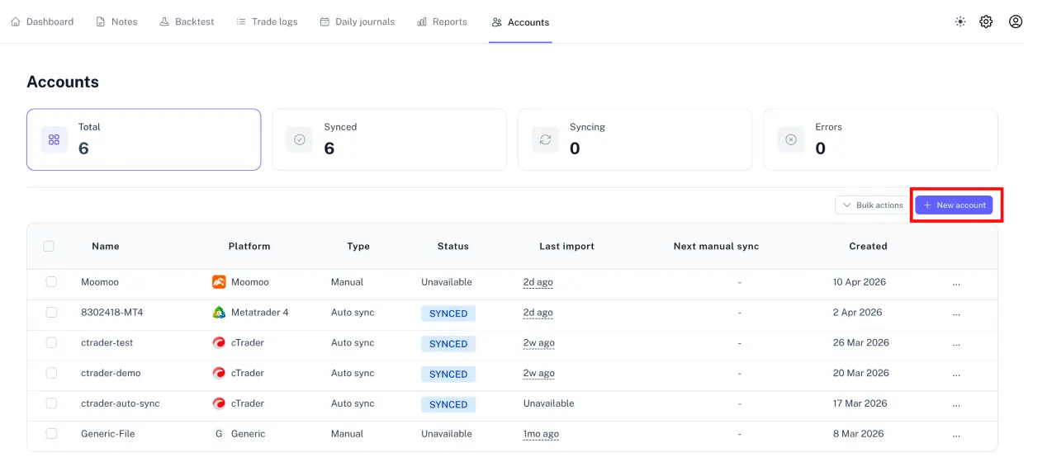This screenshot has height=476, width=1047.
Task: Click the New account button
Action: click(955, 205)
